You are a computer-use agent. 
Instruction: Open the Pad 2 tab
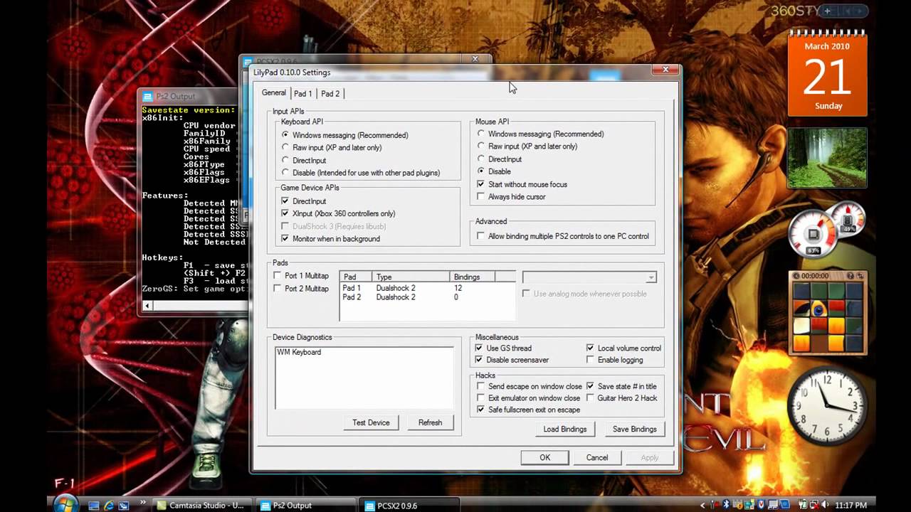(x=330, y=93)
